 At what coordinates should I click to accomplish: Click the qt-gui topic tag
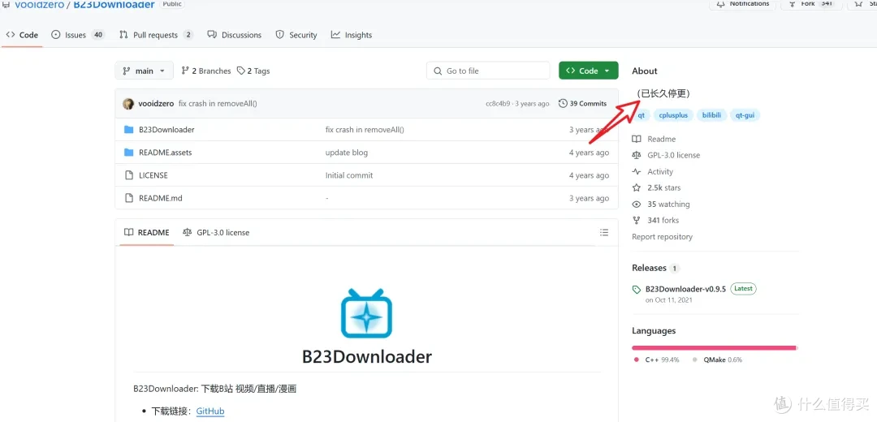[745, 115]
